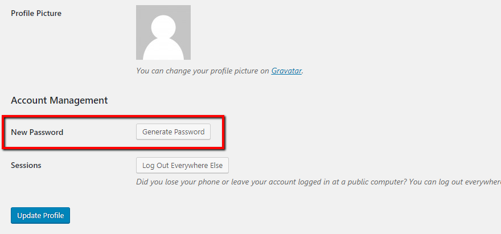Screen dimensions: 501x234
Task: Save changes with Update Profile
Action: click(x=40, y=216)
